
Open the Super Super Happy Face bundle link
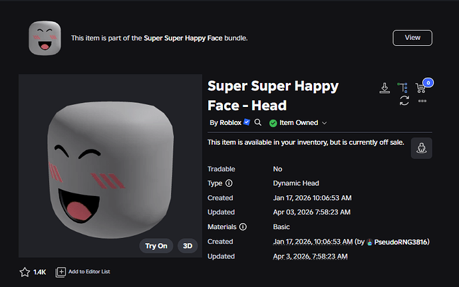[183, 38]
